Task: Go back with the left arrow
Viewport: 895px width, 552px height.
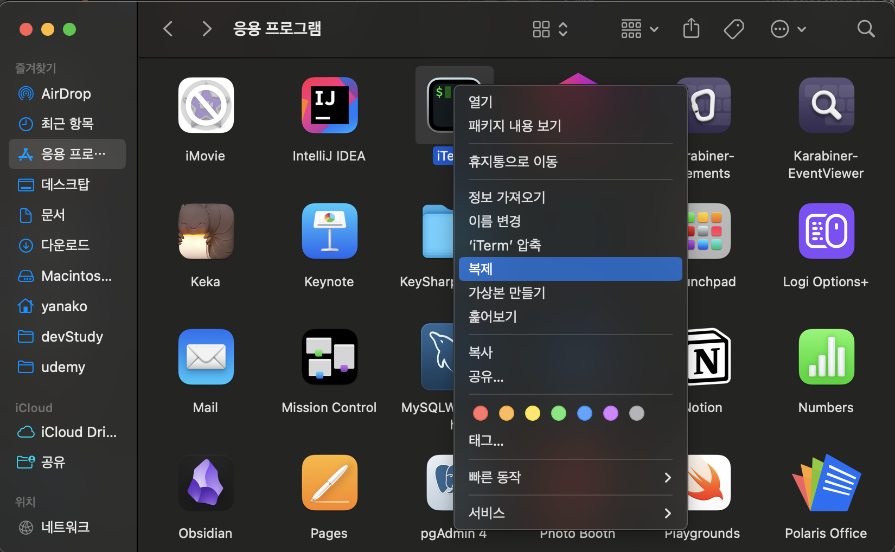Action: pos(168,29)
